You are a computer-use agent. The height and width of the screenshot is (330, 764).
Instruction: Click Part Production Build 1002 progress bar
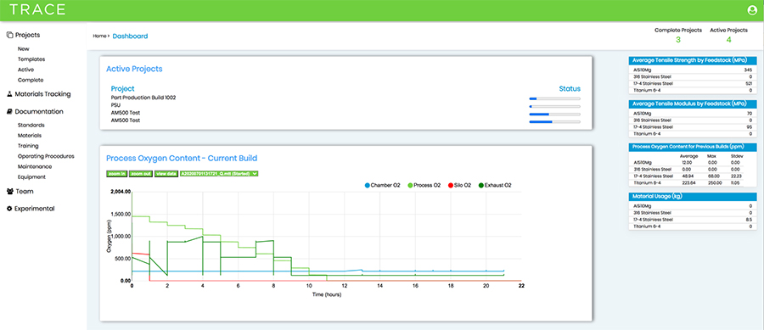tap(554, 98)
